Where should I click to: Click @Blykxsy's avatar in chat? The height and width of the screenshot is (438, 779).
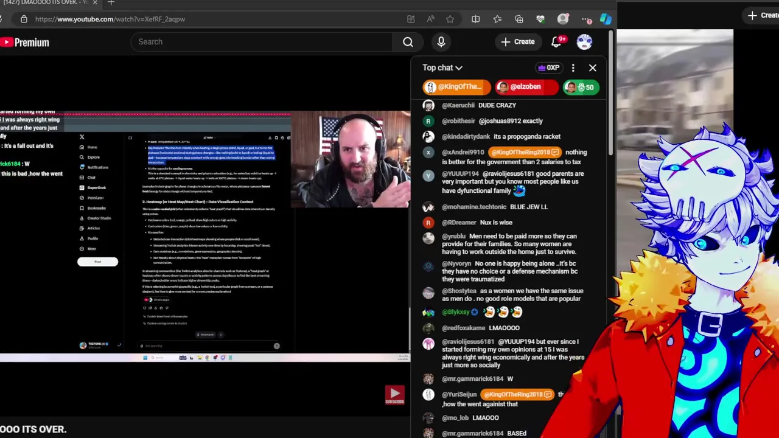point(428,312)
